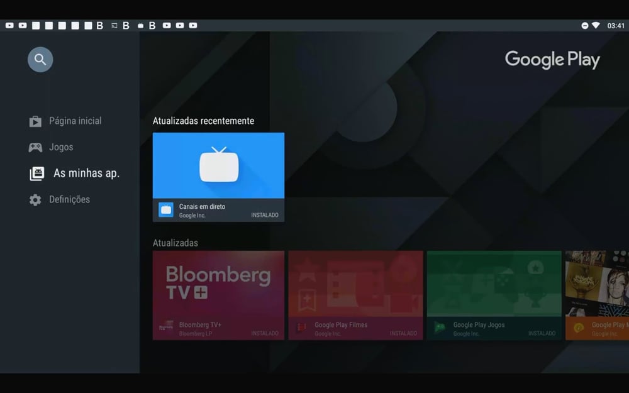Click the 03:41 clock

[x=616, y=26]
